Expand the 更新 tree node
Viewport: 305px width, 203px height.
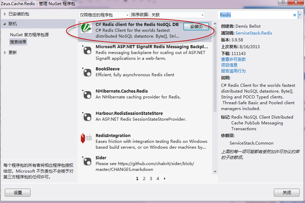5,53
